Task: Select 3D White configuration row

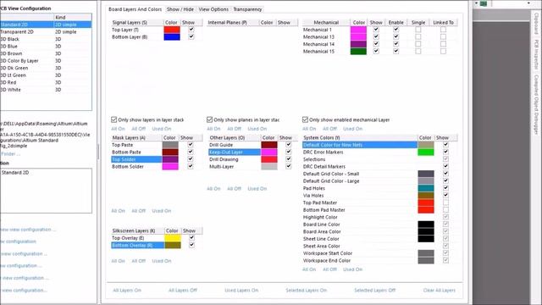Action: (x=46, y=90)
